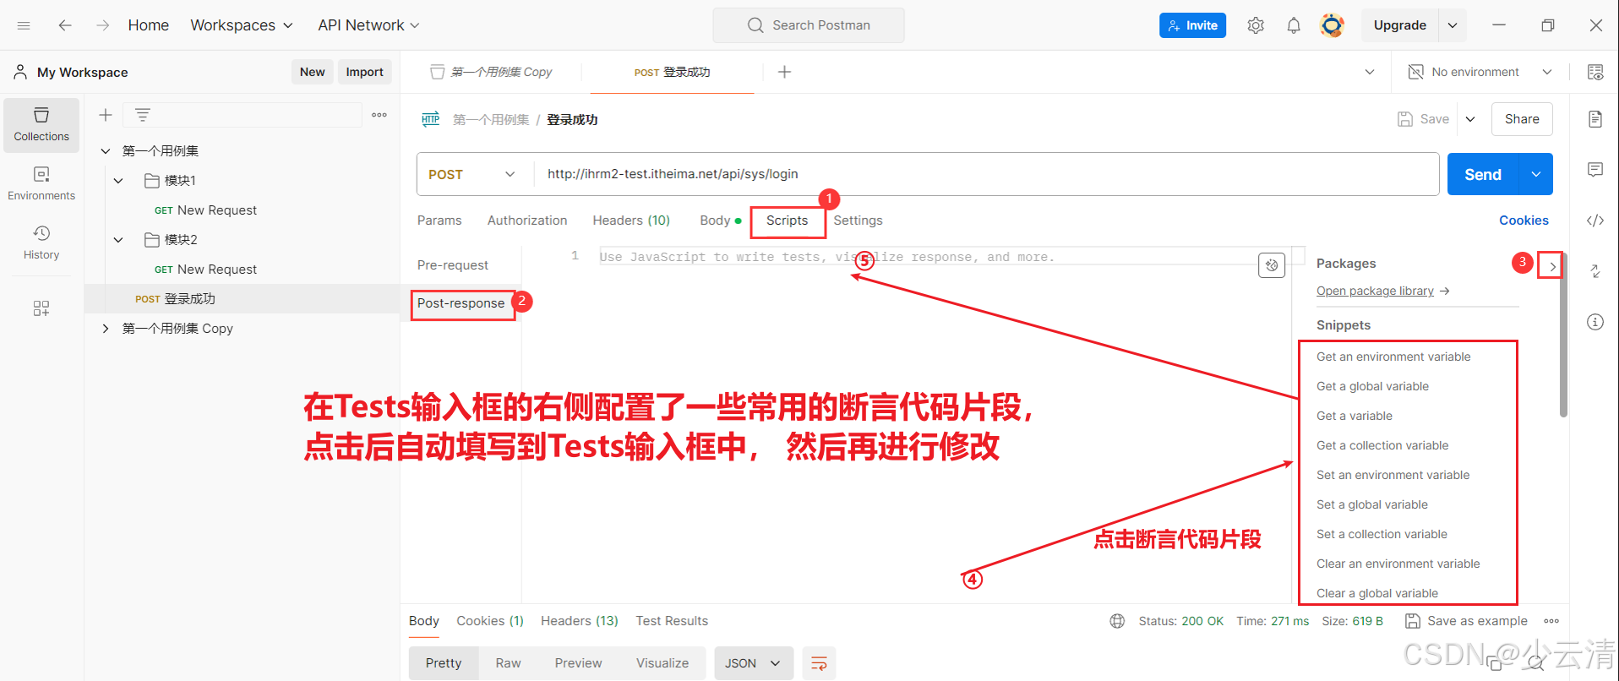Open the hamburger menu icon
The width and height of the screenshot is (1619, 681).
(x=24, y=25)
